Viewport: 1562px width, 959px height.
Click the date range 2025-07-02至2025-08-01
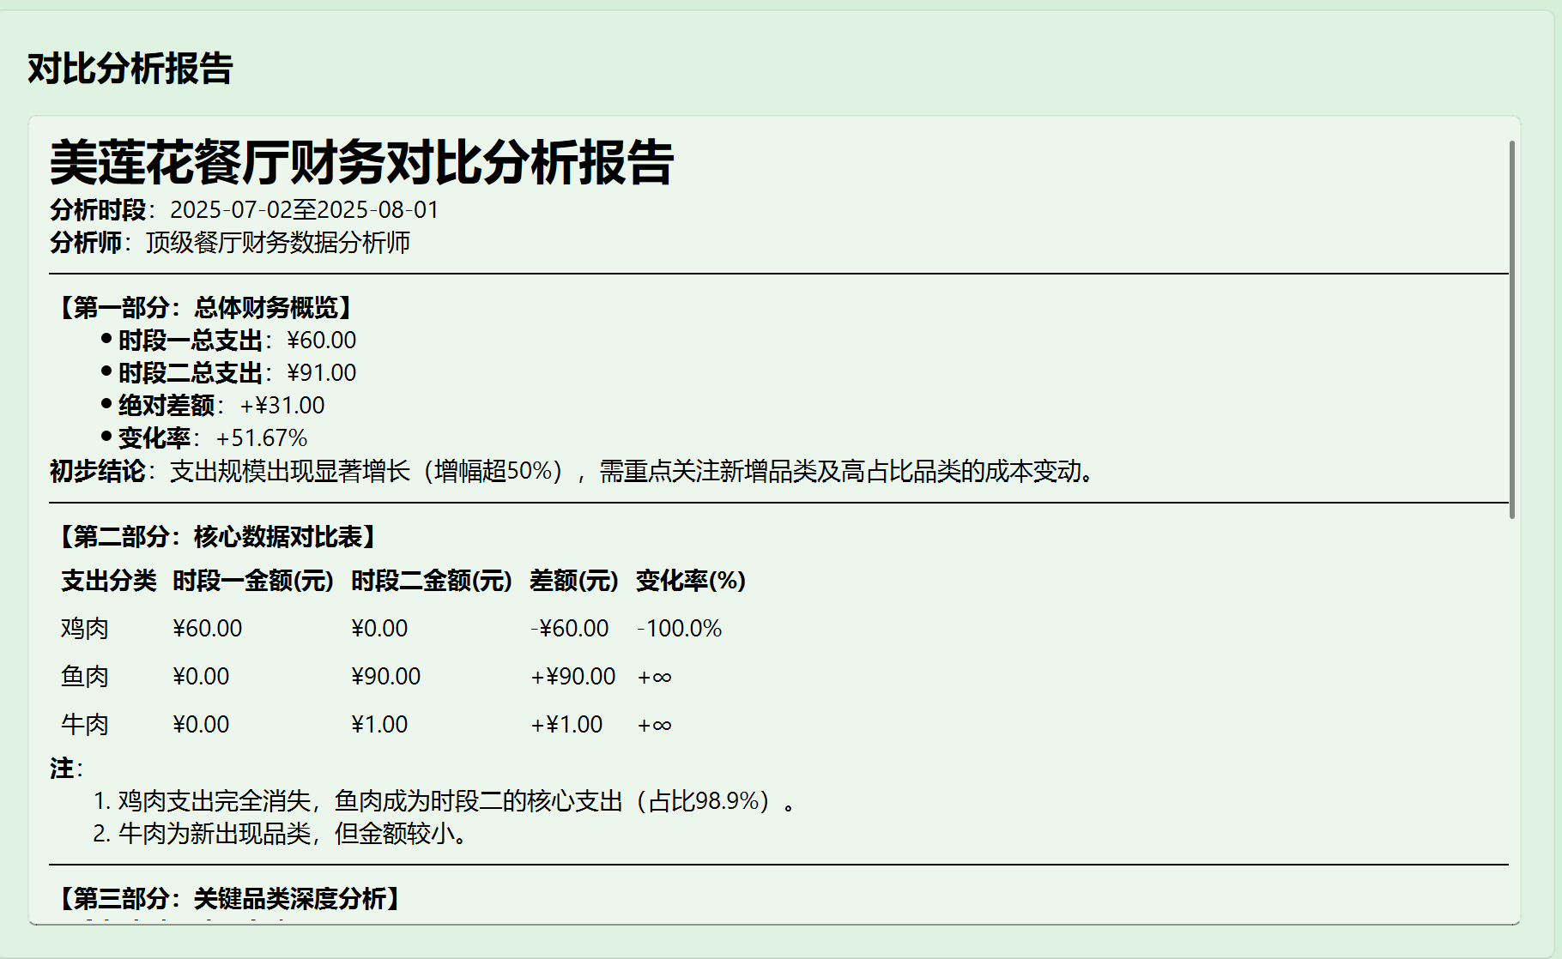click(305, 210)
